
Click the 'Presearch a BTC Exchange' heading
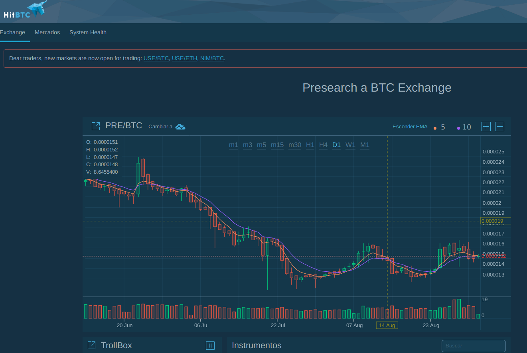pyautogui.click(x=377, y=88)
